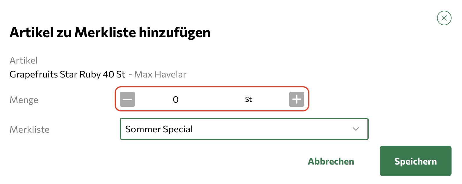
Task: Click the 'Merkliste' field label
Action: coord(29,129)
